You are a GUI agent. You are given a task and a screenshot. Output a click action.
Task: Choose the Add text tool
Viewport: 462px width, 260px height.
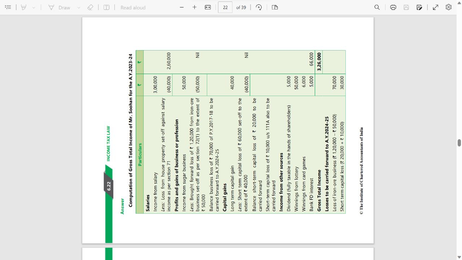coord(106,7)
